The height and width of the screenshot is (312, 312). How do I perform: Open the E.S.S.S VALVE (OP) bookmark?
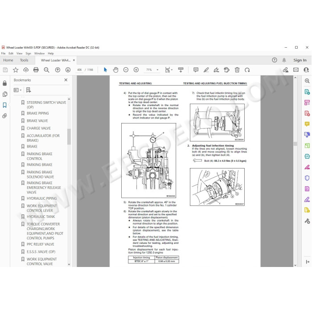(41, 252)
